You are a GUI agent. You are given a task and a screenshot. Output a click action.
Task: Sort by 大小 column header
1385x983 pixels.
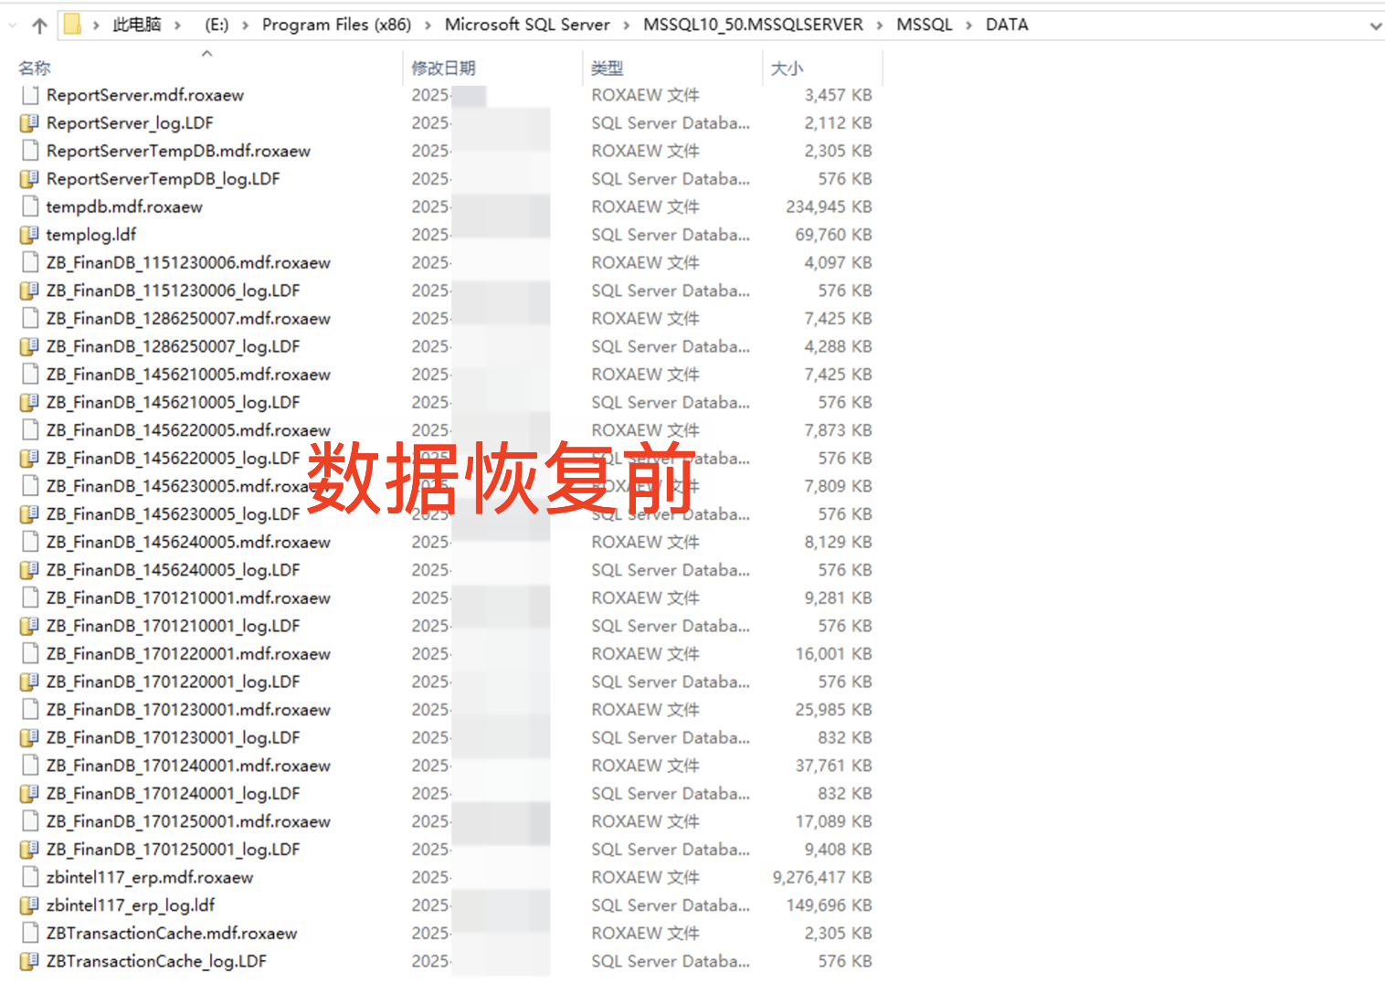787,68
